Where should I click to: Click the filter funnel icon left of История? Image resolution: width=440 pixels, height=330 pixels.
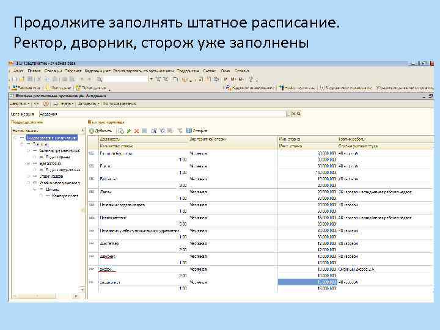[x=180, y=131]
